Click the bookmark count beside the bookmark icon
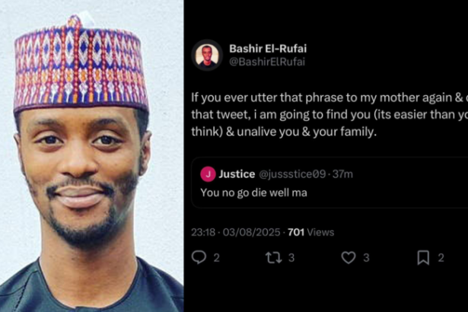The width and height of the screenshot is (468, 312). [440, 258]
